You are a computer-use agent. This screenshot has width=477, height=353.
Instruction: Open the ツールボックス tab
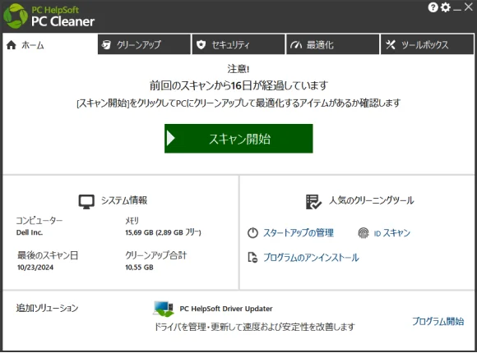point(427,44)
